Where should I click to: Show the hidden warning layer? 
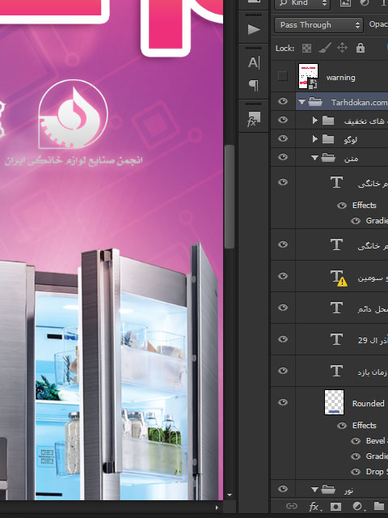(283, 76)
